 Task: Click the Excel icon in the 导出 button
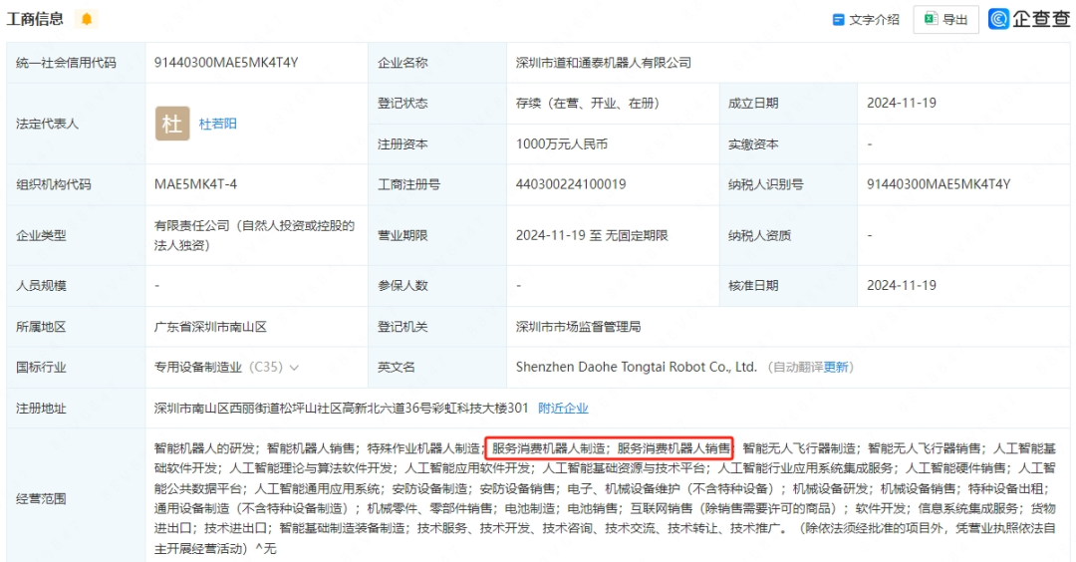coord(931,19)
